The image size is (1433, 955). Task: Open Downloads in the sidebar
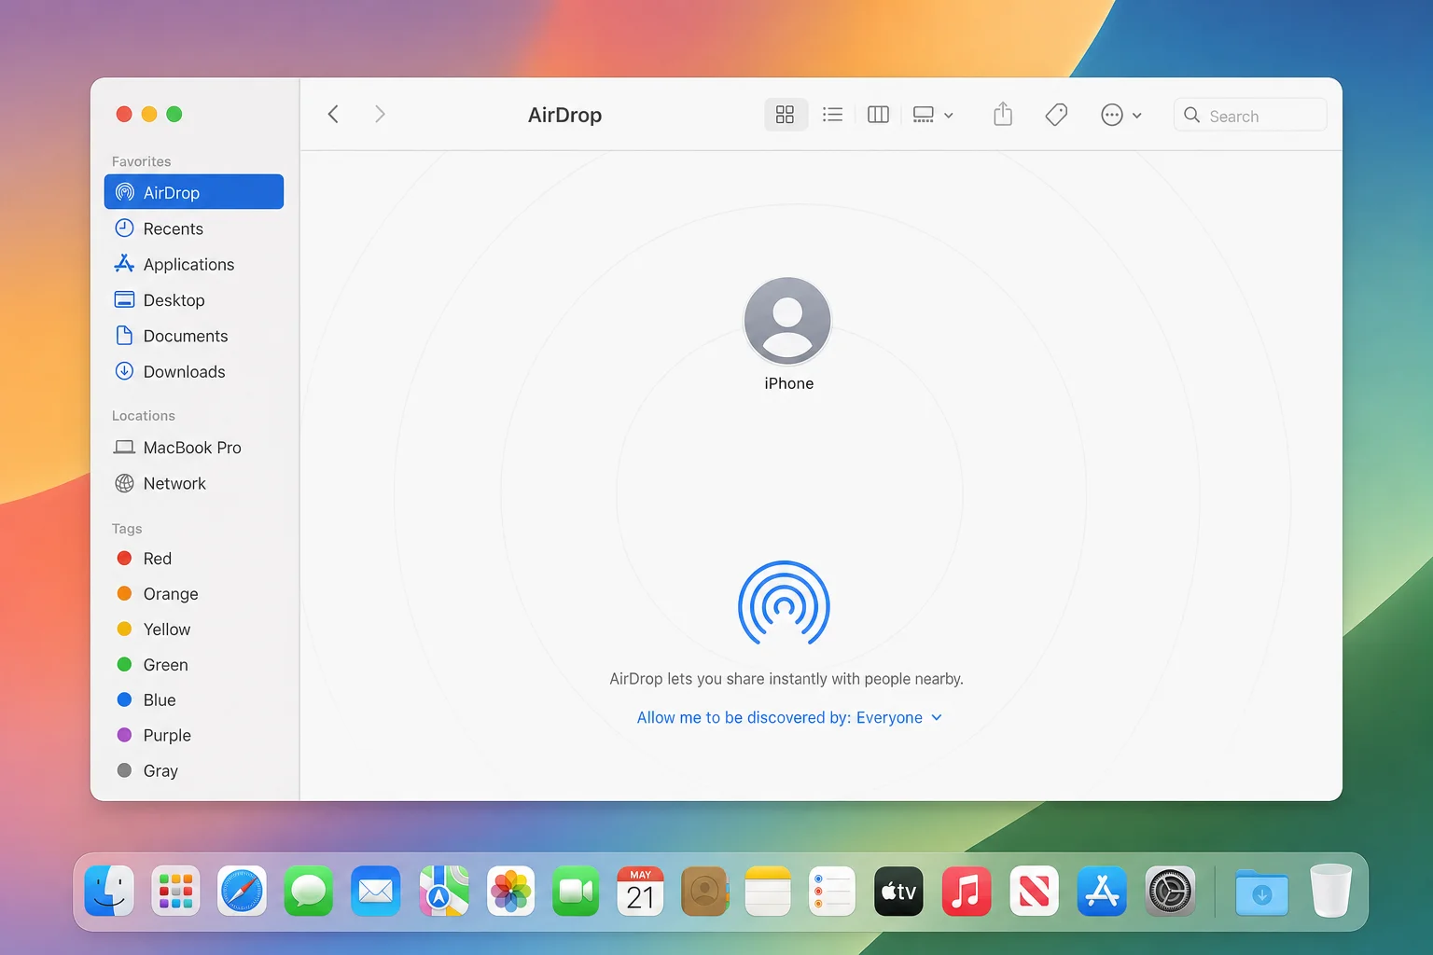tap(194, 371)
